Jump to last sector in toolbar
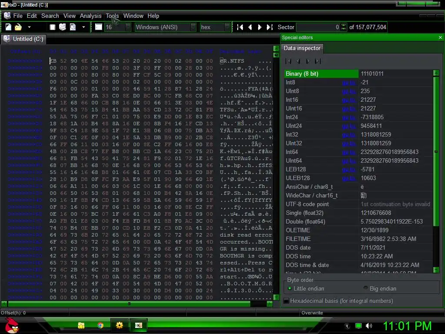 tap(269, 27)
